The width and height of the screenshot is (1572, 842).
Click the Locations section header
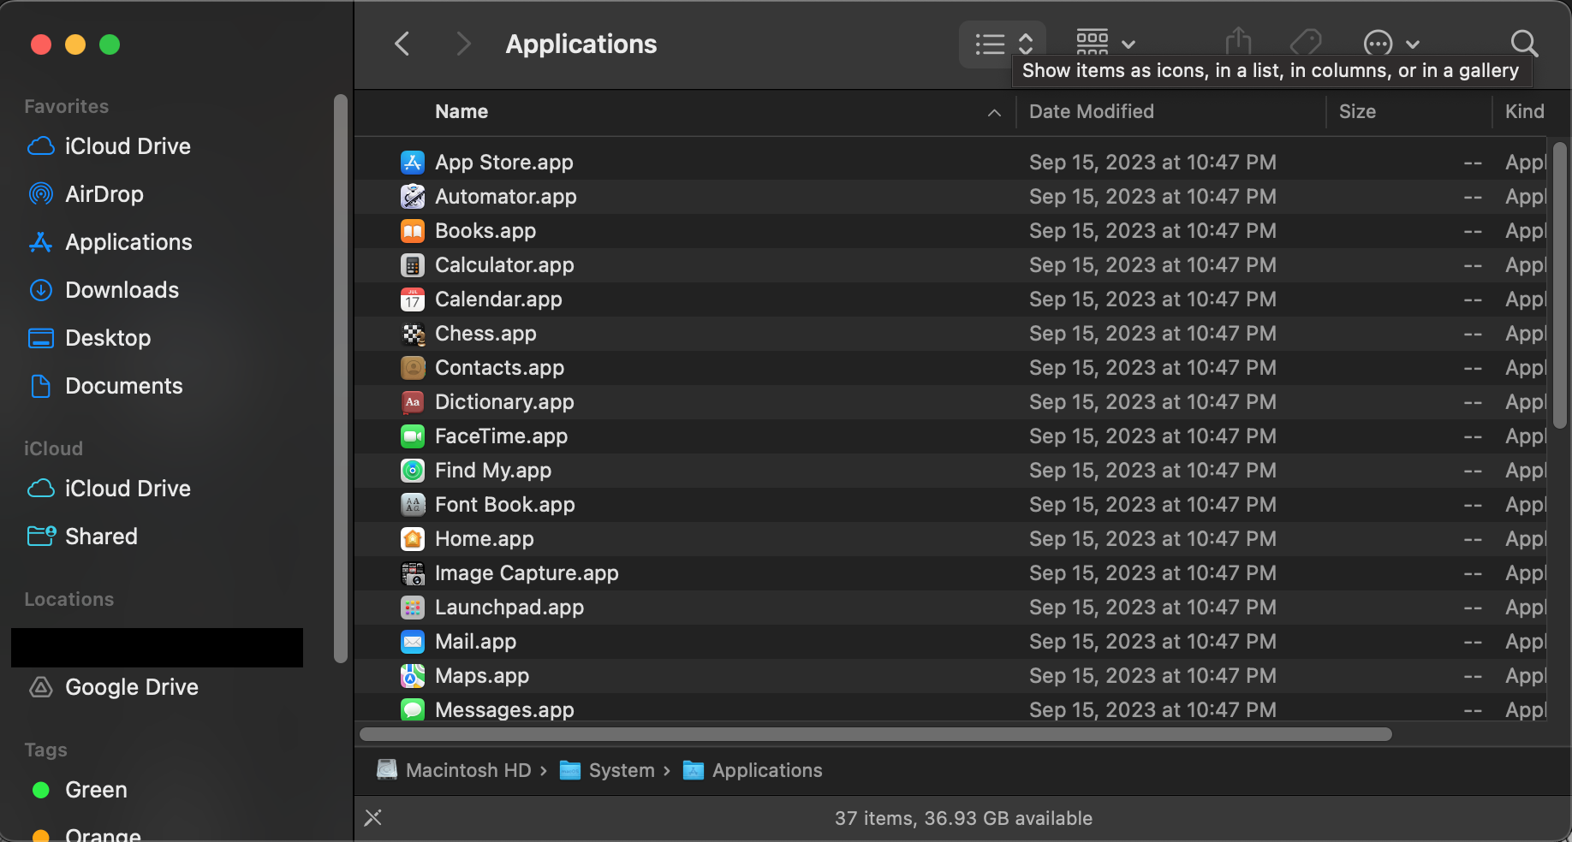(68, 599)
